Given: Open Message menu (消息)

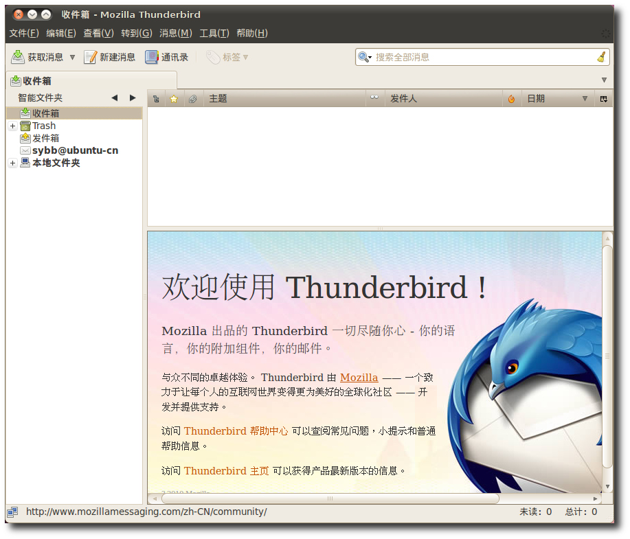Looking at the screenshot, I should click(x=176, y=33).
